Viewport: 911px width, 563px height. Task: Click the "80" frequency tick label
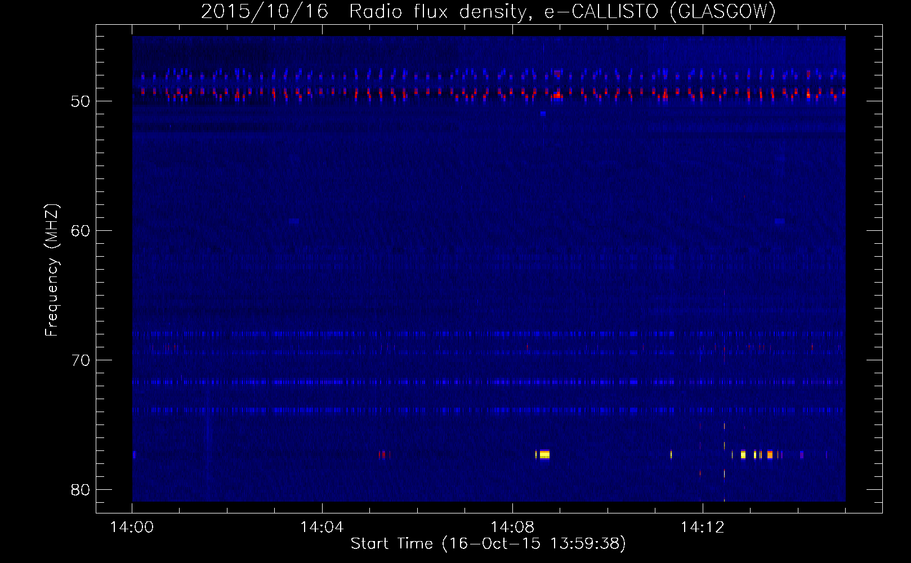click(81, 490)
